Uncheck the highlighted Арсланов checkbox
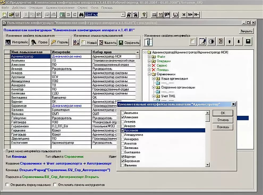 (123, 130)
